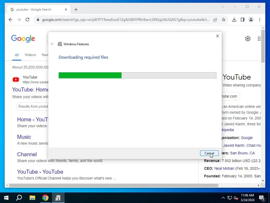
Task: Close the youtube - Google Search tab
Action: [66, 10]
